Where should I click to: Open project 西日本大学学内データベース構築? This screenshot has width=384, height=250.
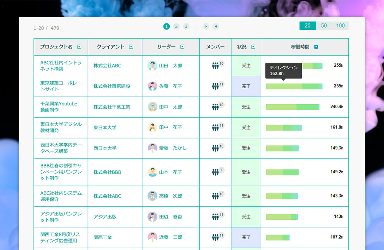(61, 148)
